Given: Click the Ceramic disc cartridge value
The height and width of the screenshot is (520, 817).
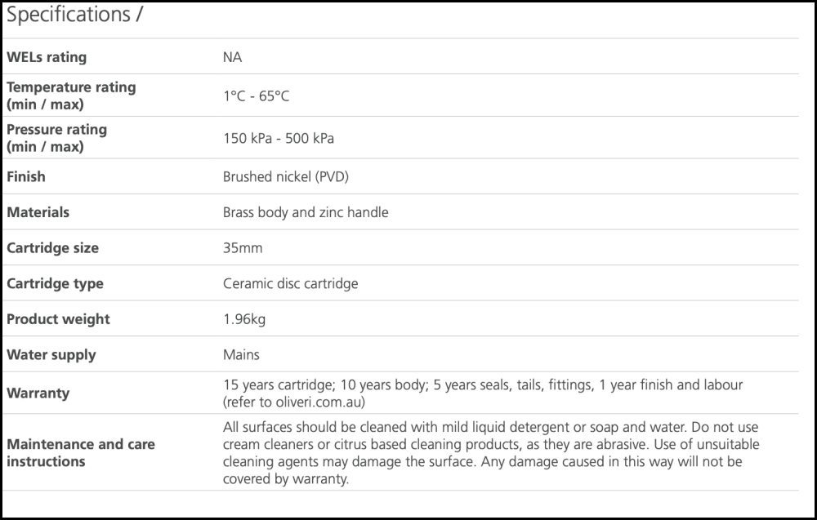Looking at the screenshot, I should coord(290,284).
